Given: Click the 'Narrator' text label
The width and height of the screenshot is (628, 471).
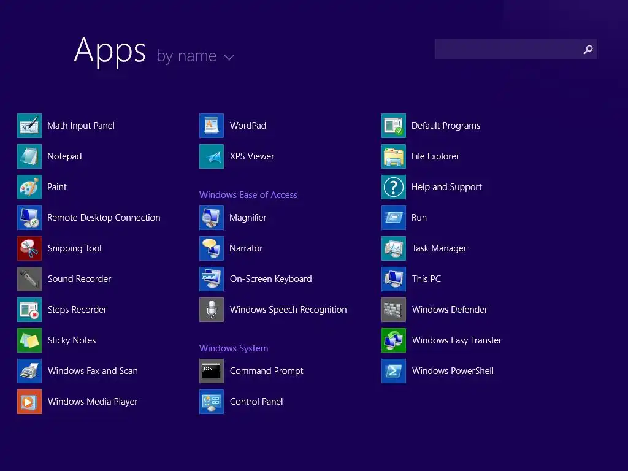Looking at the screenshot, I should pyautogui.click(x=246, y=248).
